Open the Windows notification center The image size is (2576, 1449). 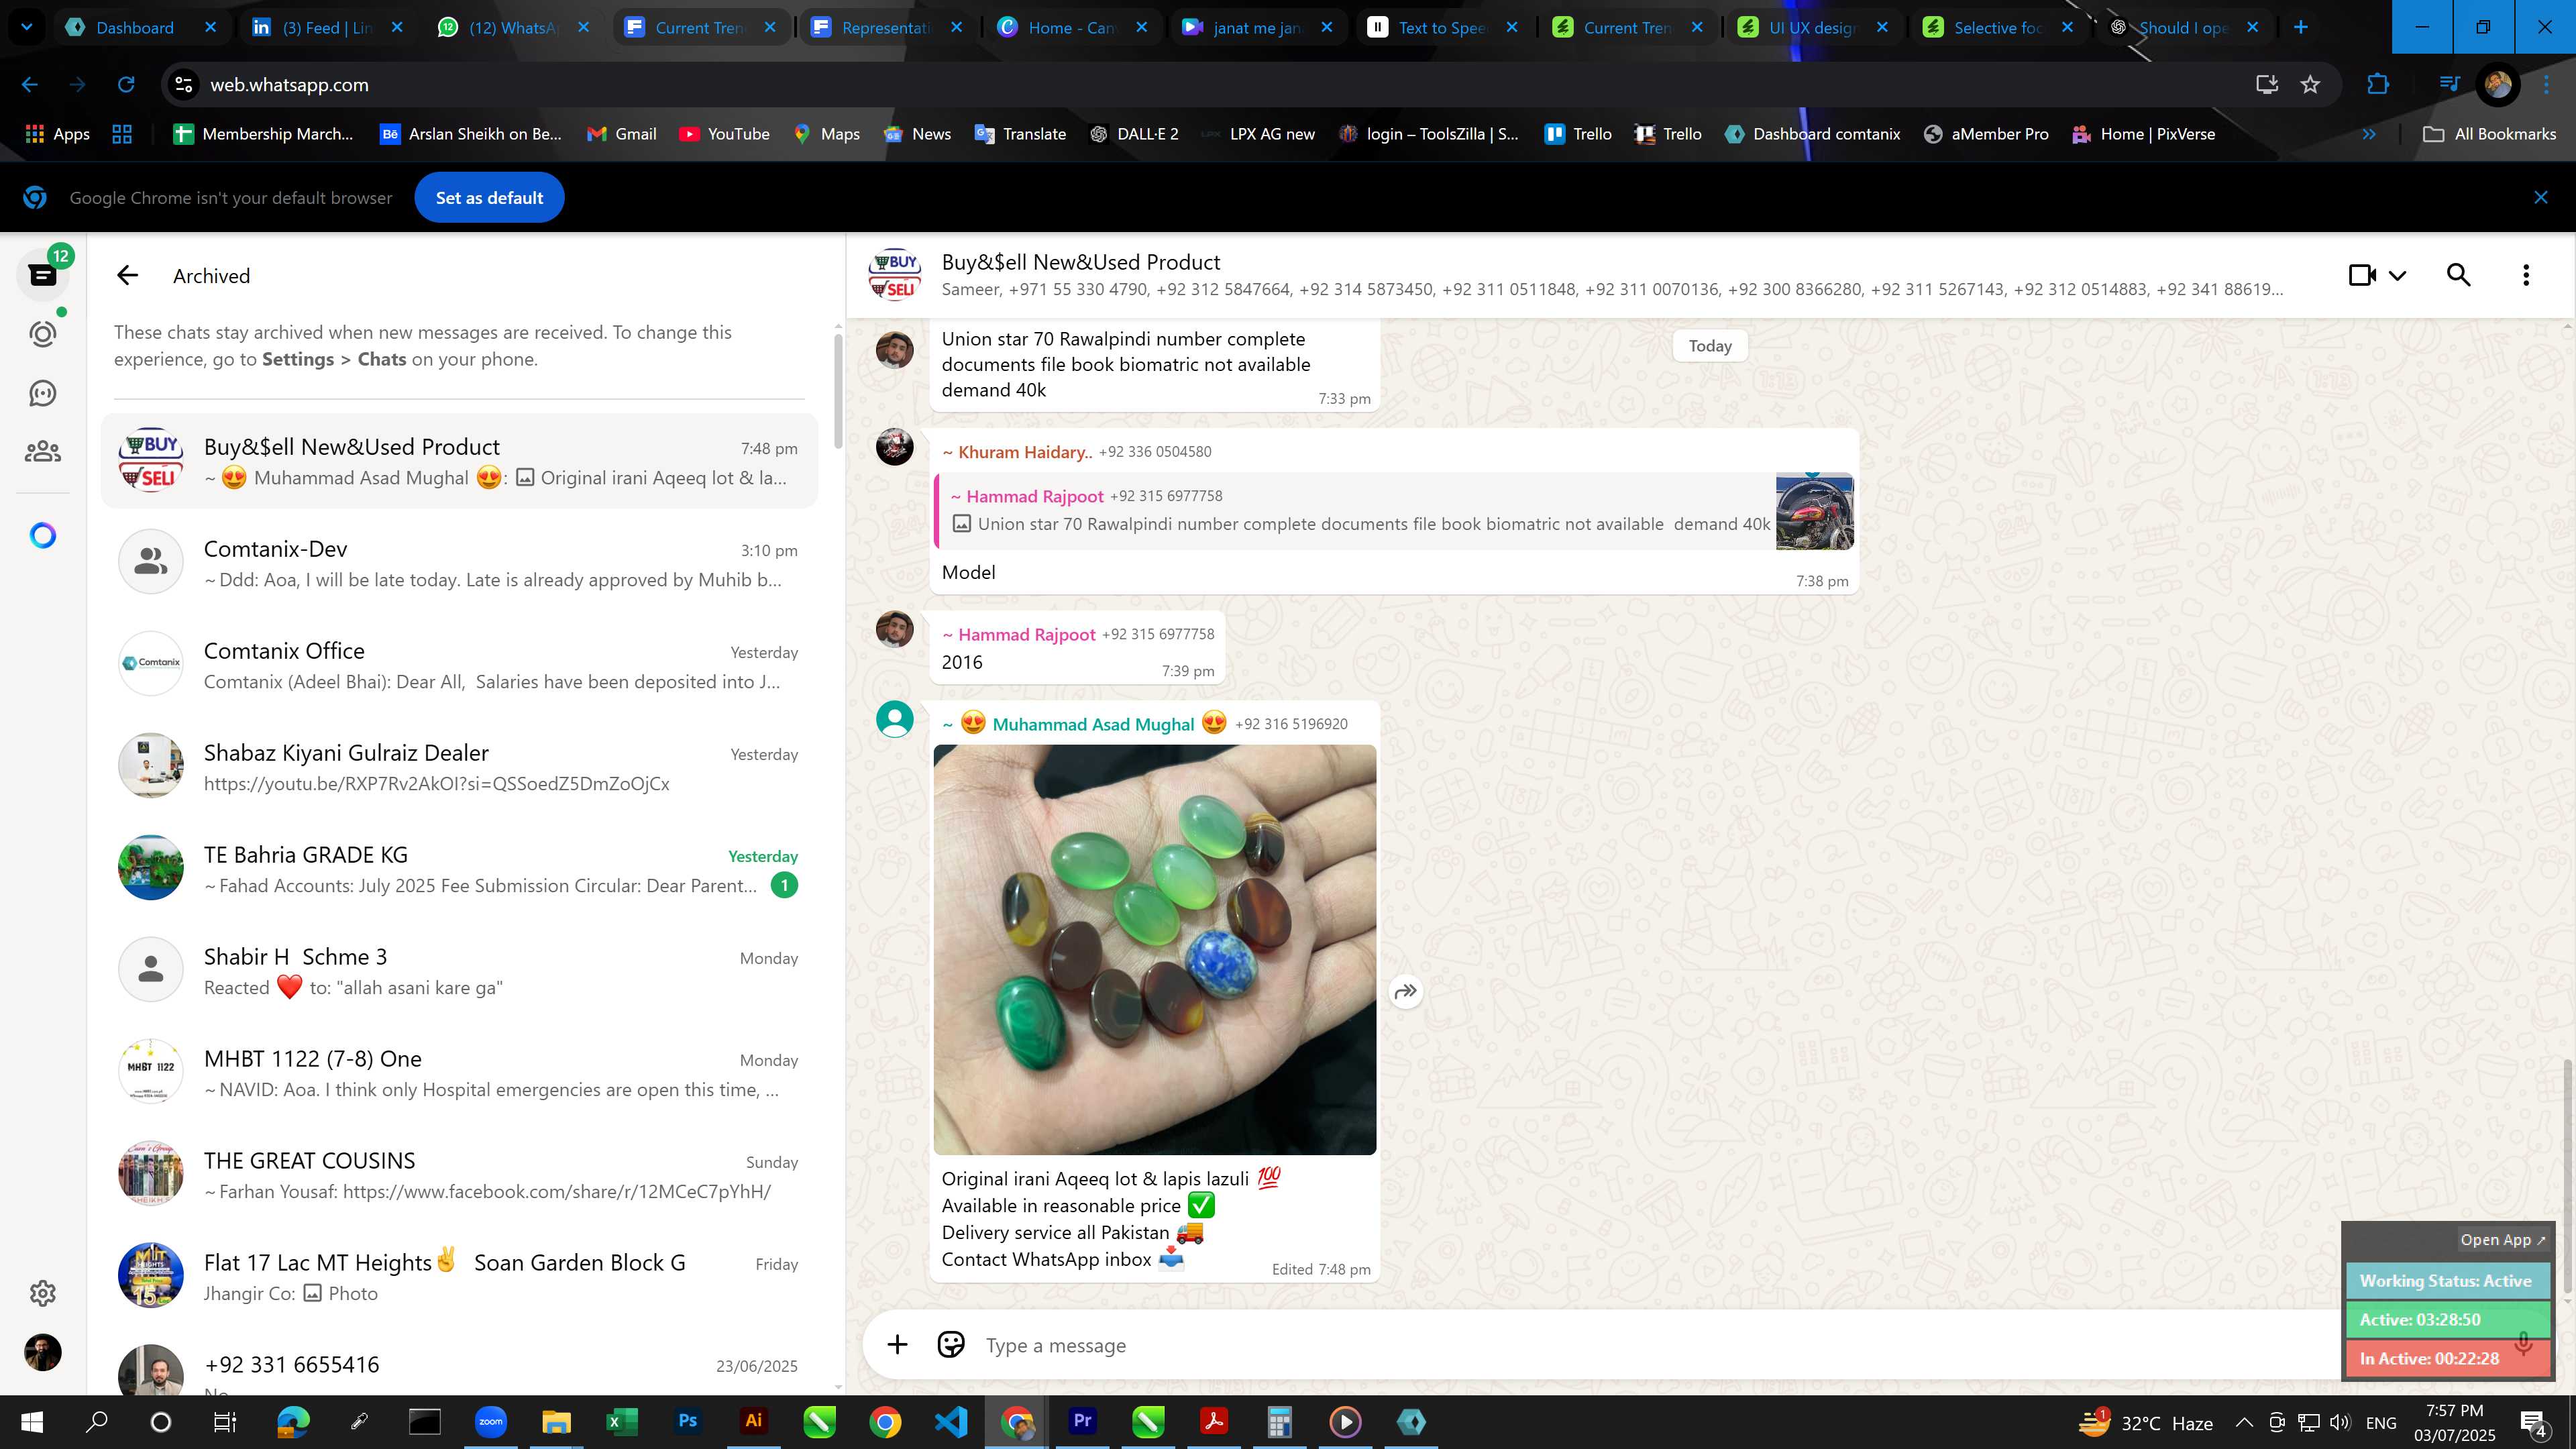pos(2534,1422)
